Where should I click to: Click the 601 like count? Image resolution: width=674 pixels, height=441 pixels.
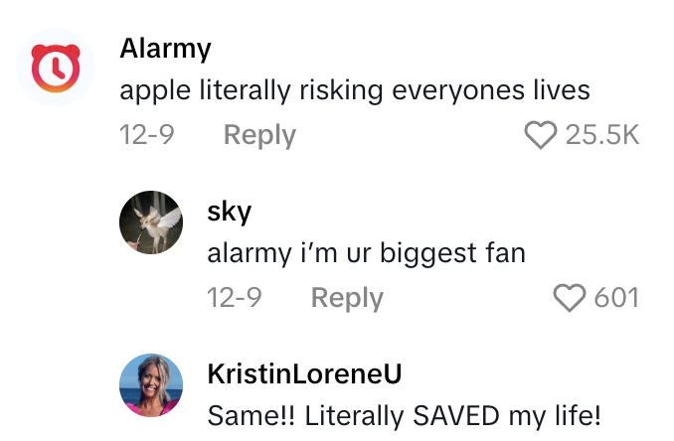pyautogui.click(x=616, y=298)
